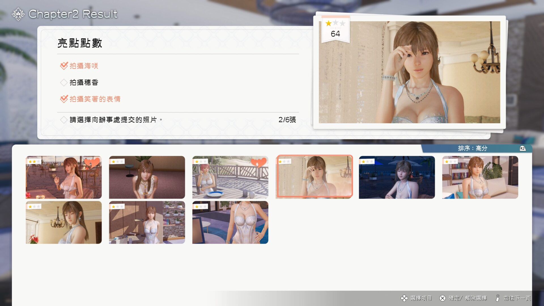Click the 確定/解除選擇 hint label

tap(468, 298)
